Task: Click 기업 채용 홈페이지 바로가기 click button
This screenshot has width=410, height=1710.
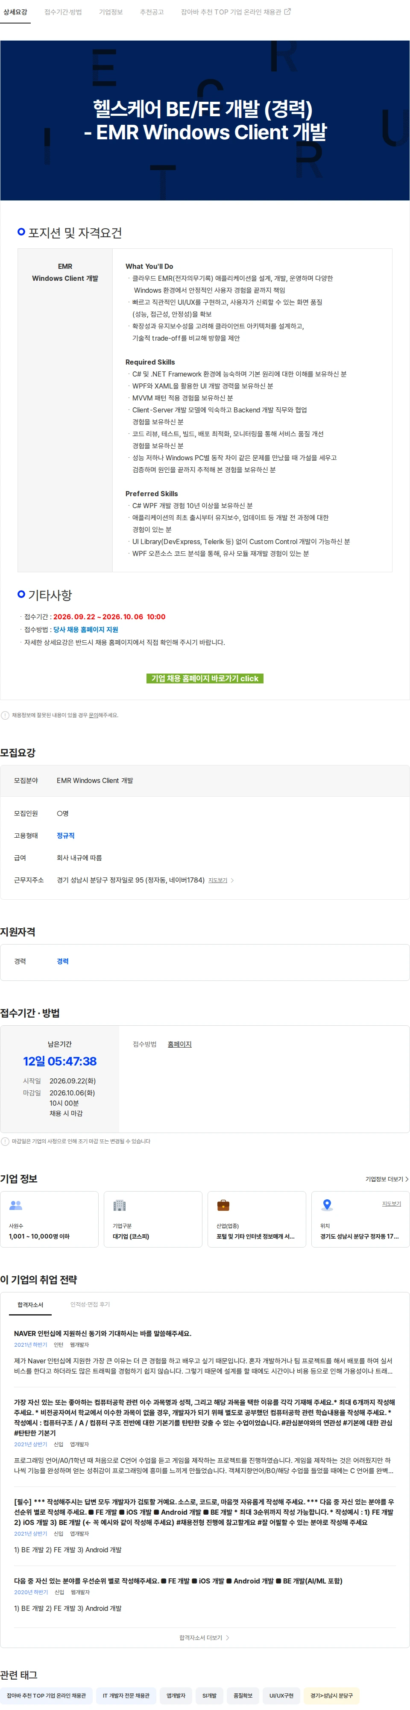Action: point(204,678)
